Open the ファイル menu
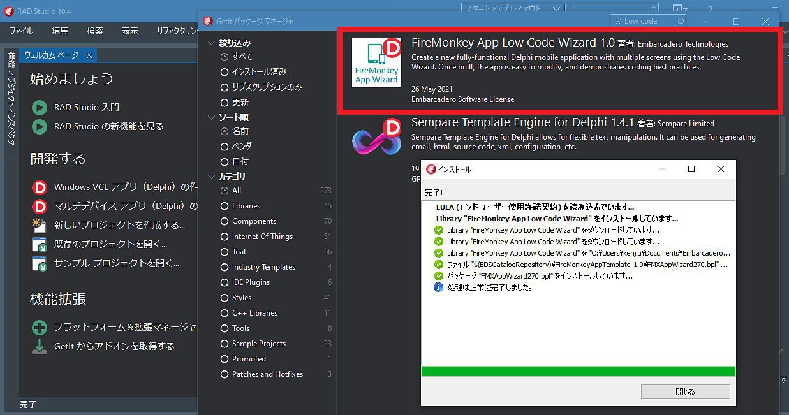789x415 pixels. [x=21, y=31]
